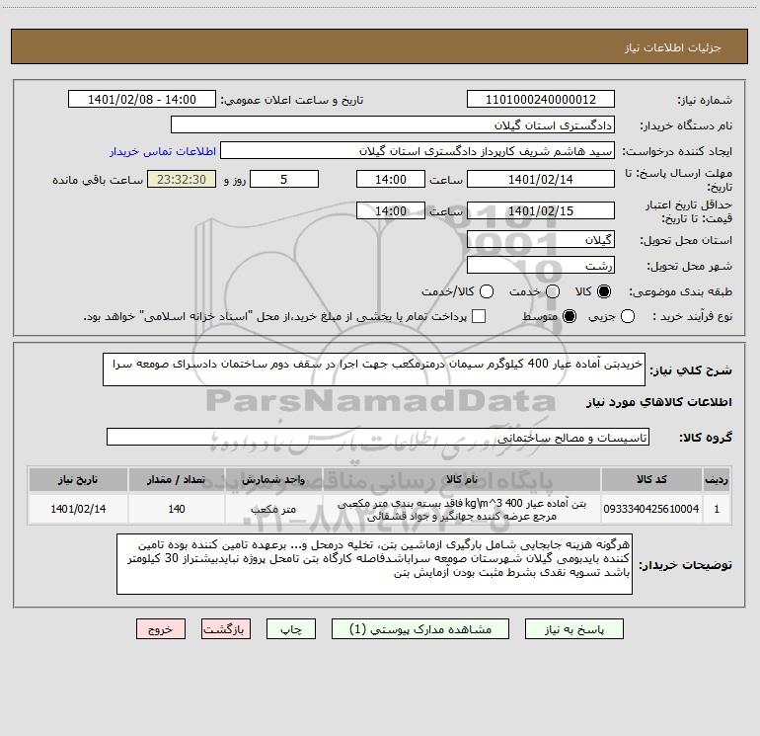Viewport: 760px width, 736px height.
Task: Click the تعداد / مقدار column header
Action: tap(177, 480)
